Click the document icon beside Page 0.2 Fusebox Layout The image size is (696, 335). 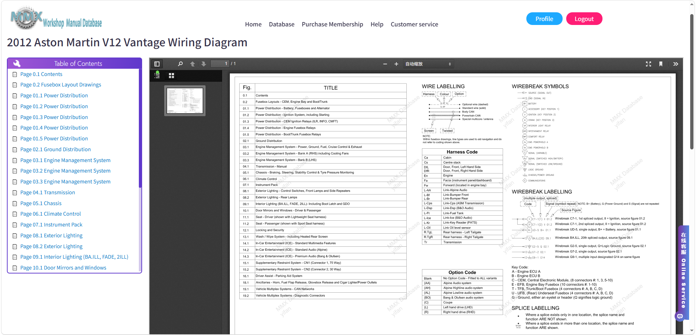[x=15, y=85]
